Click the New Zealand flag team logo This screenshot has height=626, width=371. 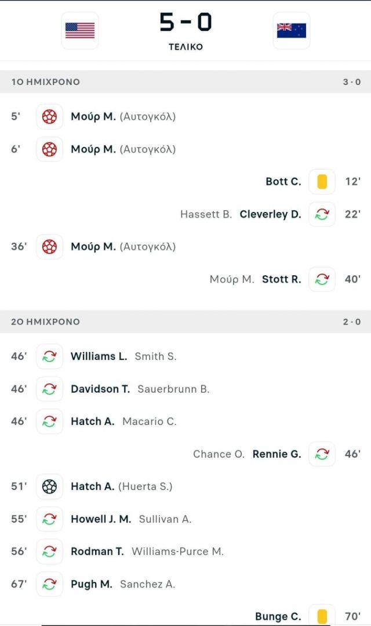click(x=292, y=31)
